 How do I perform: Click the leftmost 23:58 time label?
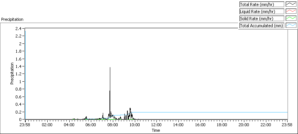coord(25,125)
